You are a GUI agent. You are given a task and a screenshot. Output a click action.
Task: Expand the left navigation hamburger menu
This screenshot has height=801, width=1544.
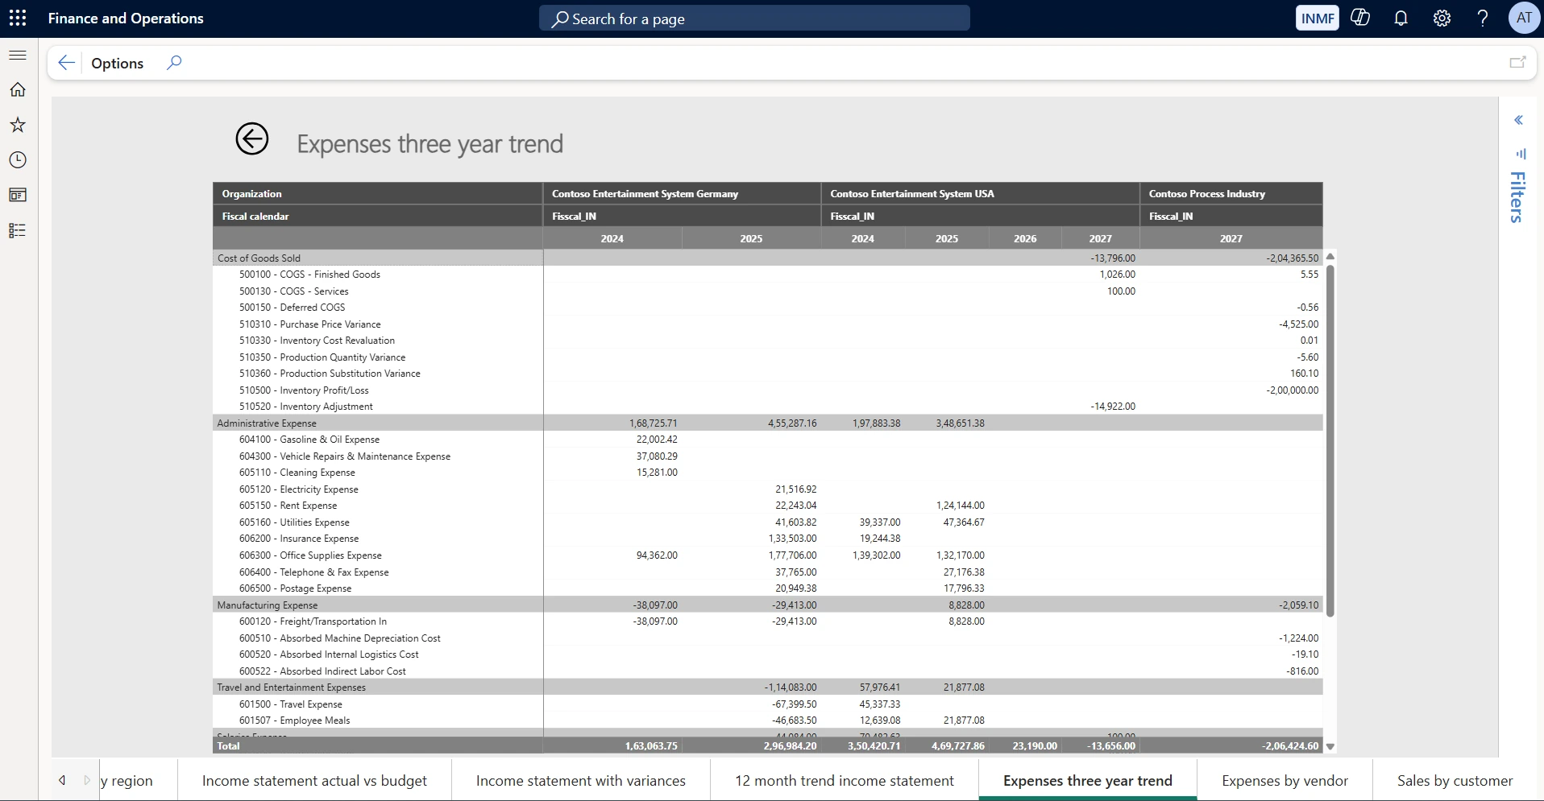pyautogui.click(x=18, y=55)
